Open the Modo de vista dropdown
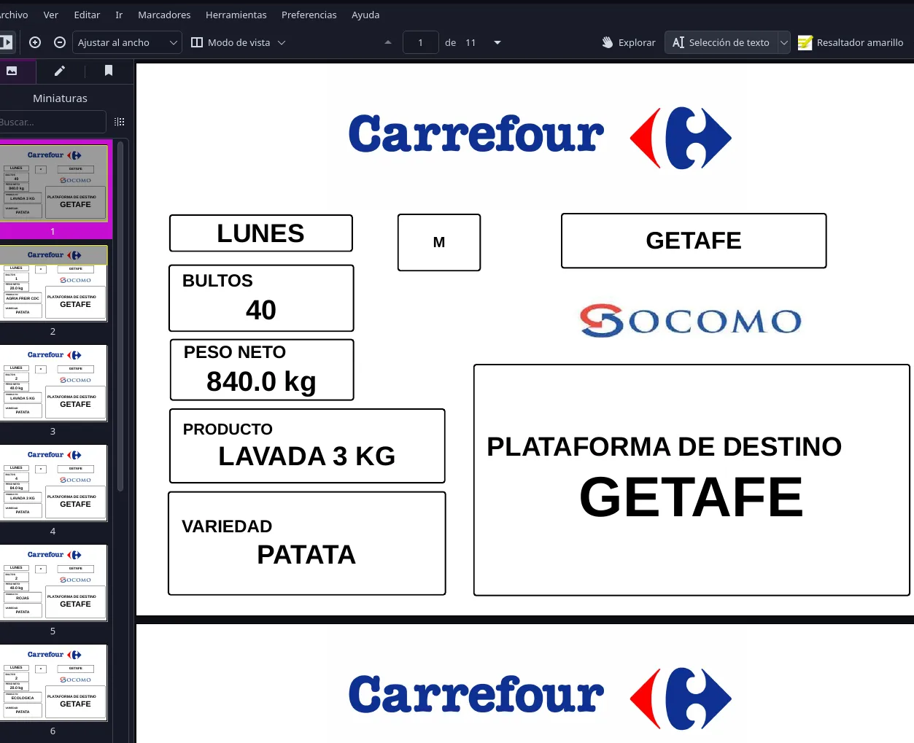 pyautogui.click(x=238, y=42)
